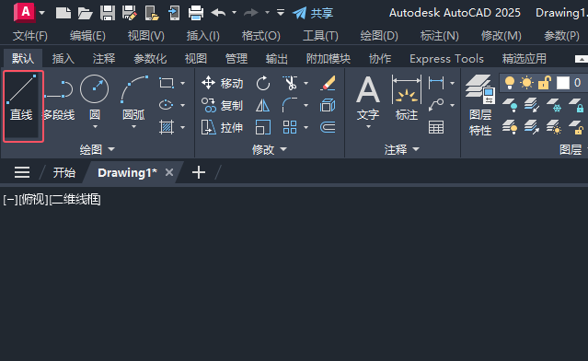Image resolution: width=588 pixels, height=361 pixels.
Task: Open the Rectangle tool dropdown arrow
Action: (x=182, y=83)
